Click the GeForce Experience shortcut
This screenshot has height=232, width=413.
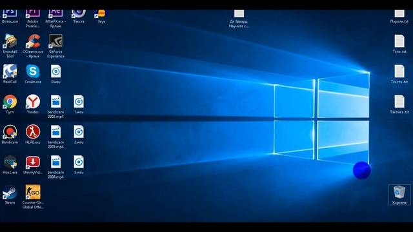pyautogui.click(x=56, y=46)
